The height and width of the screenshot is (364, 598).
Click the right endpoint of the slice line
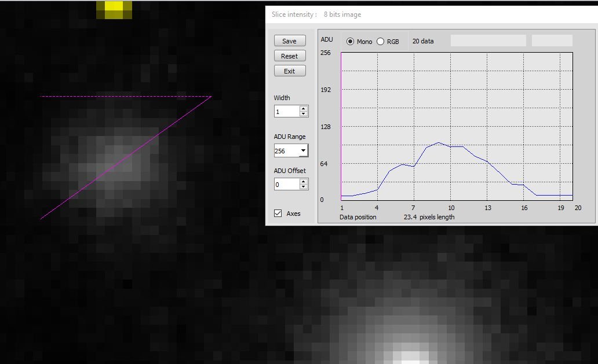click(211, 97)
